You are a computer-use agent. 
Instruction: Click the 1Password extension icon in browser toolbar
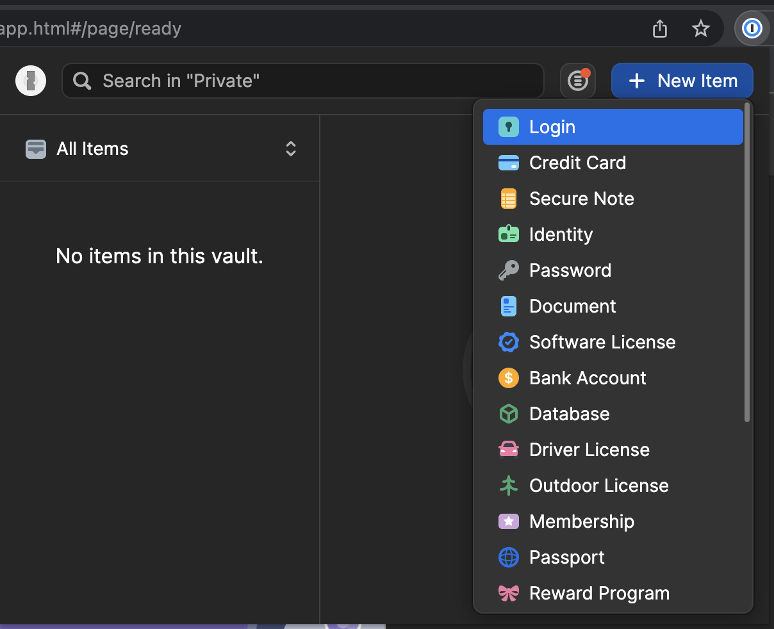click(751, 28)
